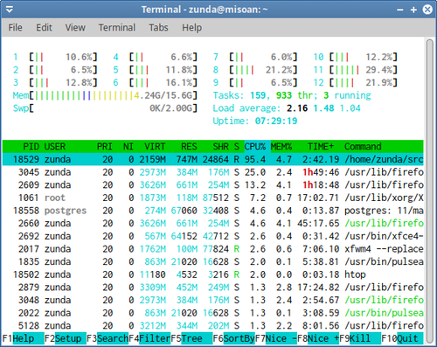Click the Swp usage meter bar
This screenshot has width=437, height=347.
click(105, 108)
